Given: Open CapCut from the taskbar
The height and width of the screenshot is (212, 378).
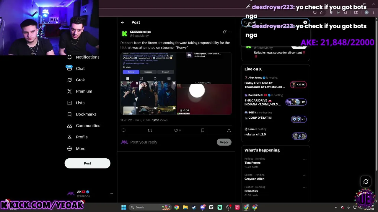Looking at the screenshot, I should (211, 207).
